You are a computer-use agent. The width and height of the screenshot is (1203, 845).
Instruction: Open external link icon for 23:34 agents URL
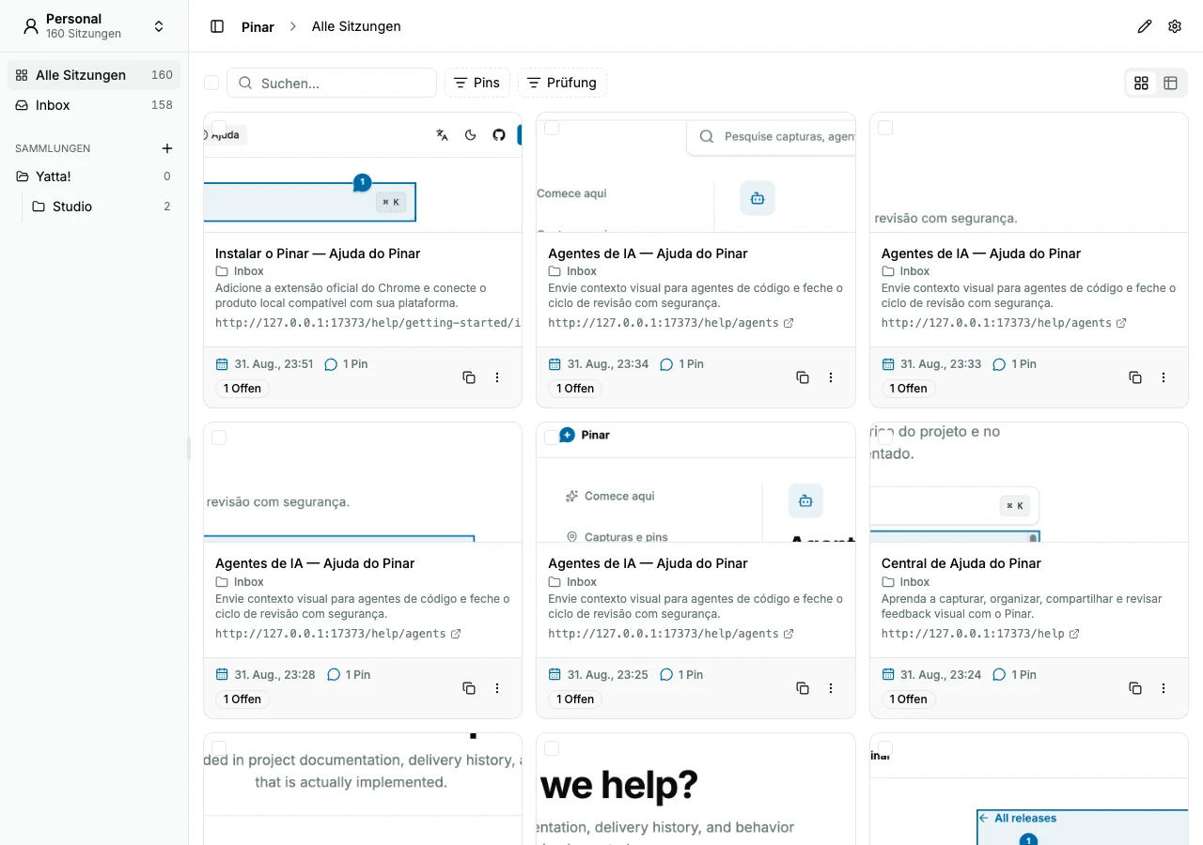789,323
